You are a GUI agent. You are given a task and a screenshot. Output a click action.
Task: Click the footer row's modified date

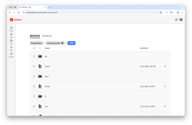[x=147, y=86]
